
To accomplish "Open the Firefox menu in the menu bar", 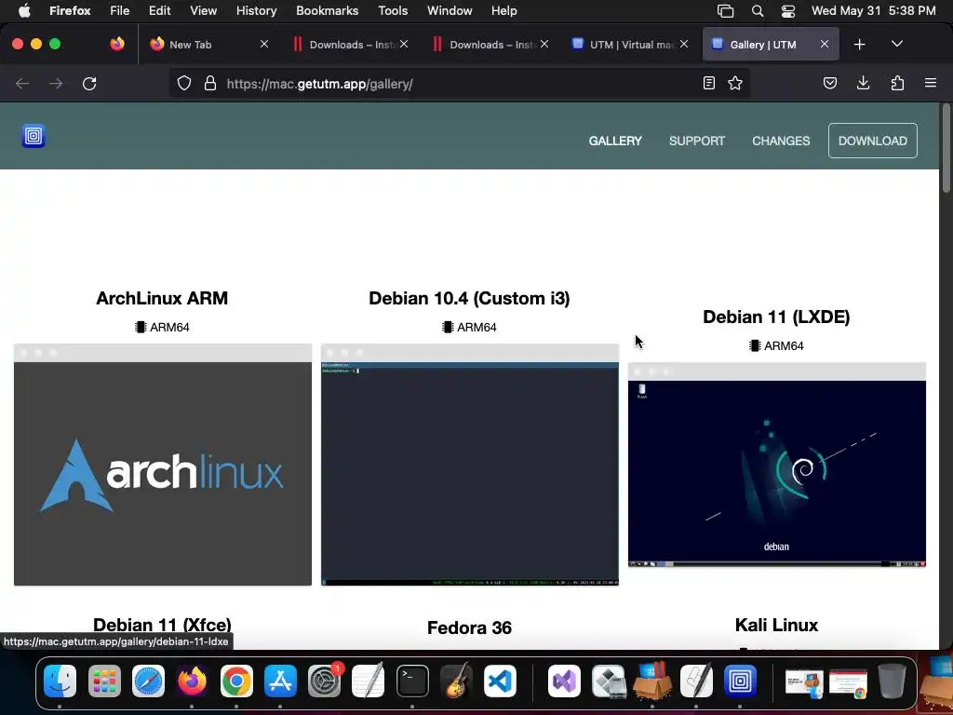I will point(70,10).
